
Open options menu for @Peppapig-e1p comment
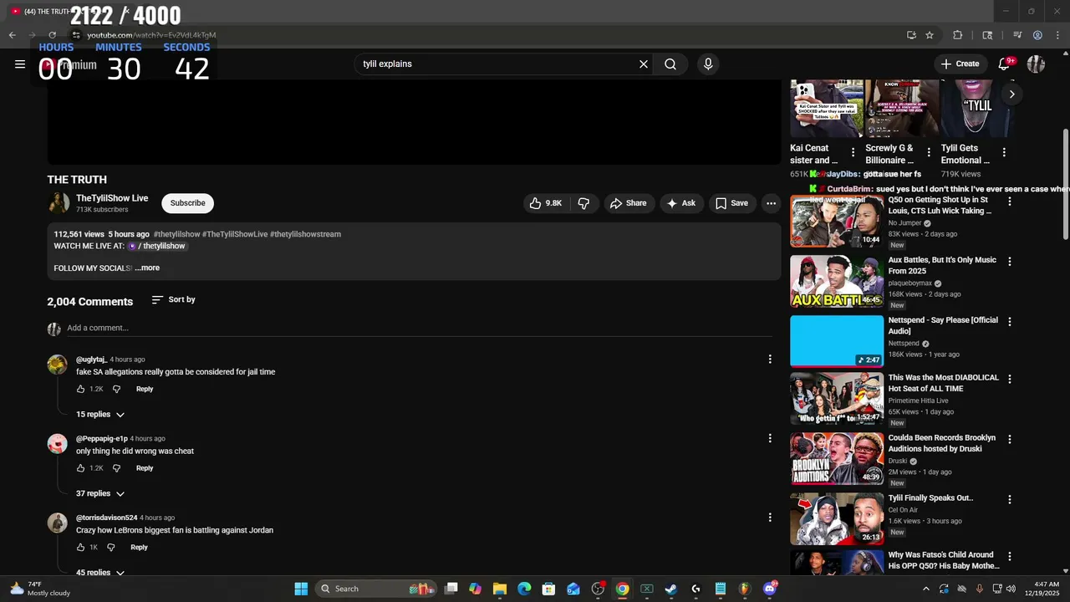[x=770, y=438]
